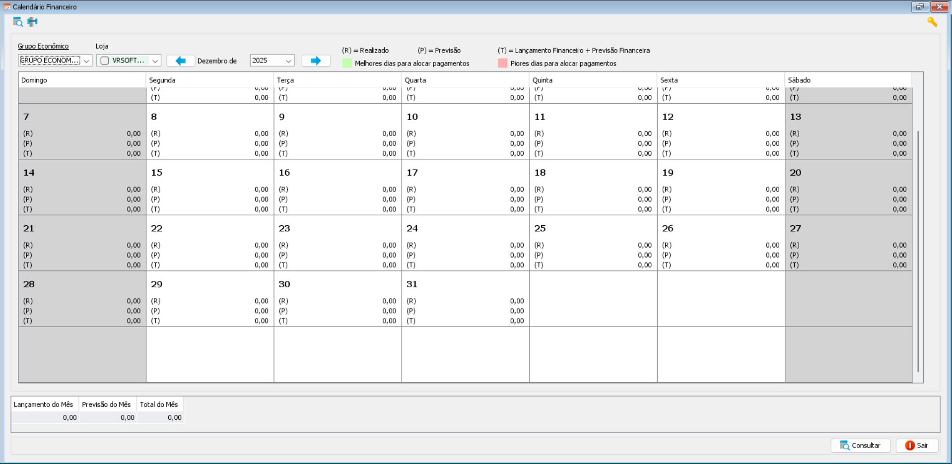Advance to next month with right arrow
Viewport: 952px width, 464px height.
coord(316,61)
